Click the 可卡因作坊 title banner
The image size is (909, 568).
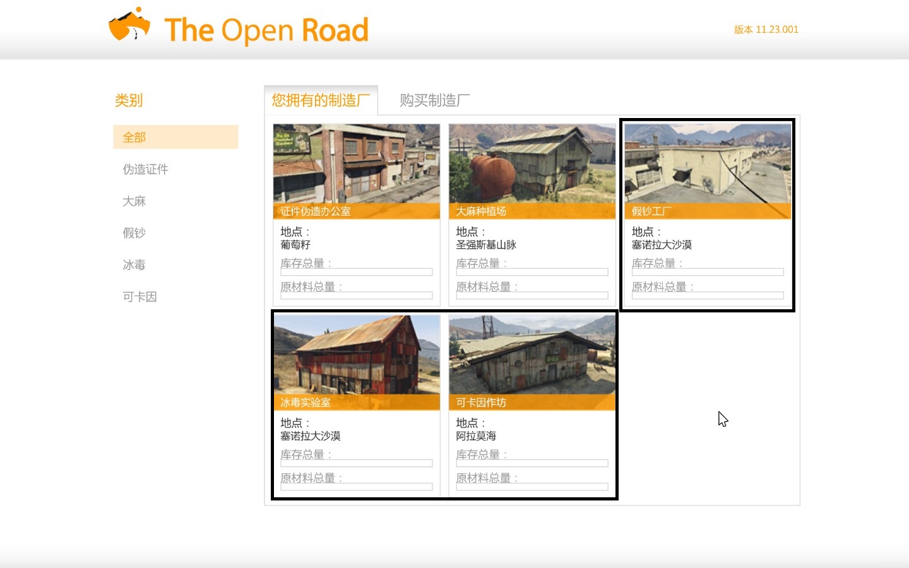coord(532,403)
